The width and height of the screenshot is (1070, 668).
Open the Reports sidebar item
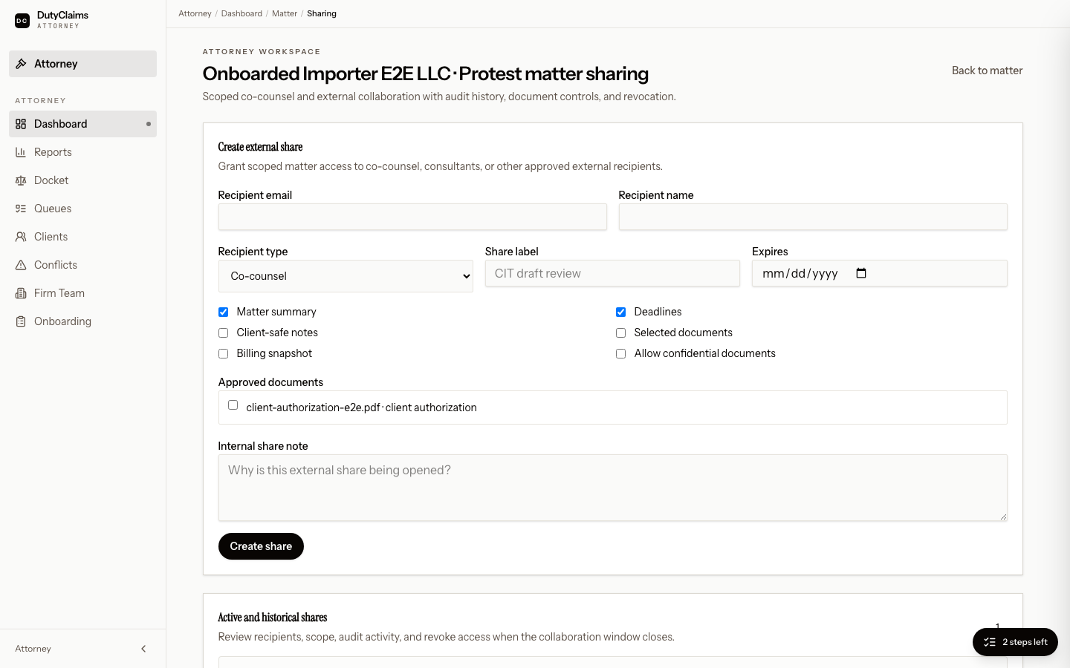point(82,152)
